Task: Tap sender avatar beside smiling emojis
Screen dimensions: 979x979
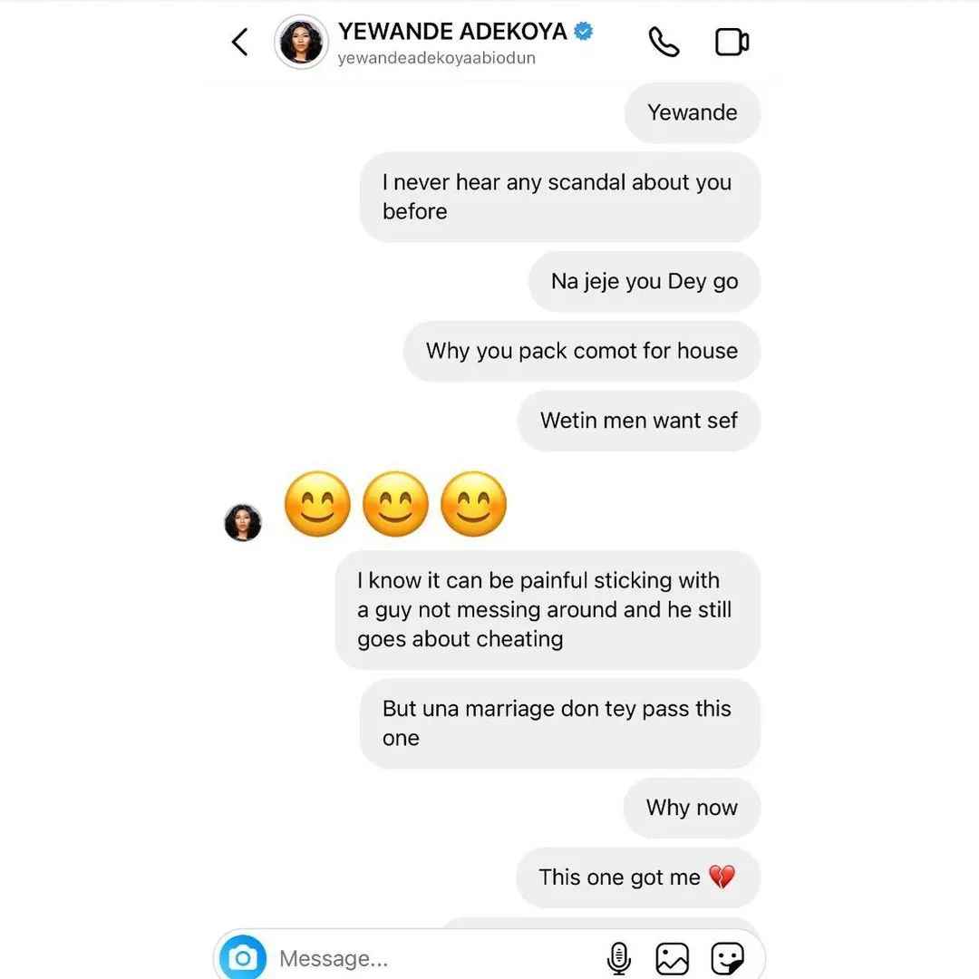Action: pos(243,523)
